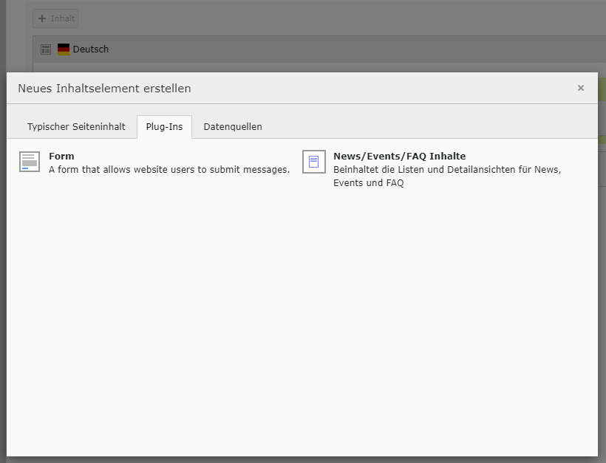Screen dimensions: 606x463
Task: Switch to the Typischer Seiteninhalt tab
Action: click(x=76, y=126)
